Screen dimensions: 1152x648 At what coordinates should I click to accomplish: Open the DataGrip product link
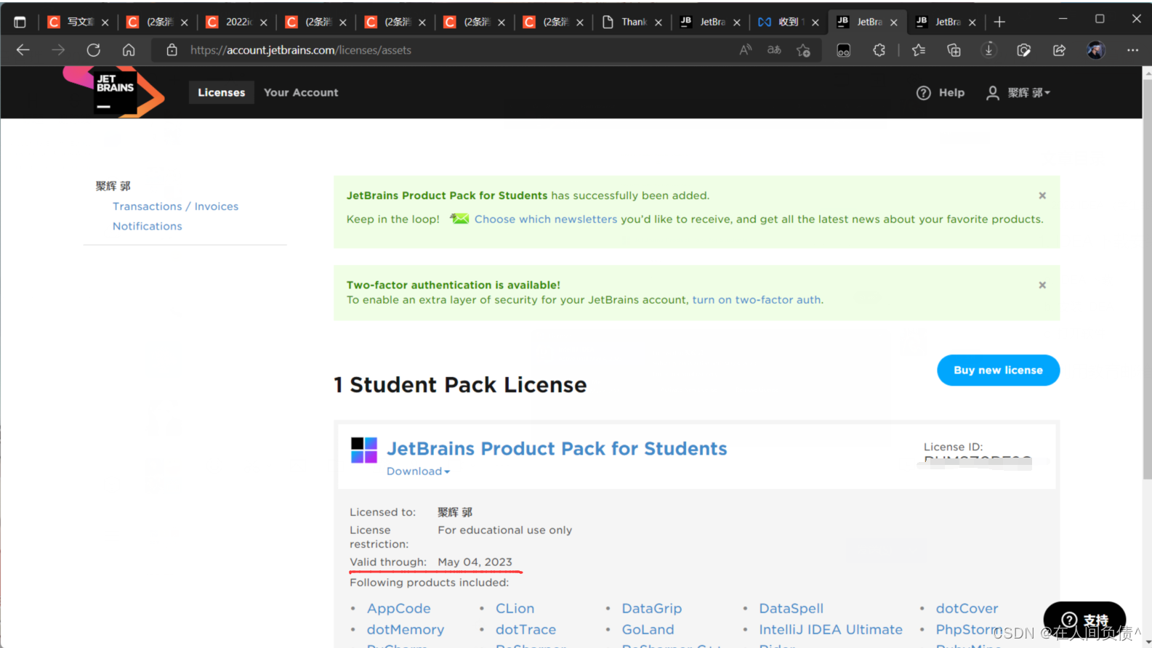click(x=651, y=608)
